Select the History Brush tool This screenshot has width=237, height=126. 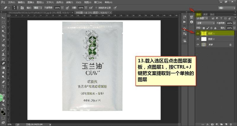tap(3, 59)
